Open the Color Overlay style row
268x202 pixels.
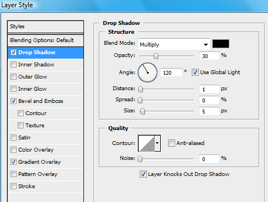[x=45, y=150]
